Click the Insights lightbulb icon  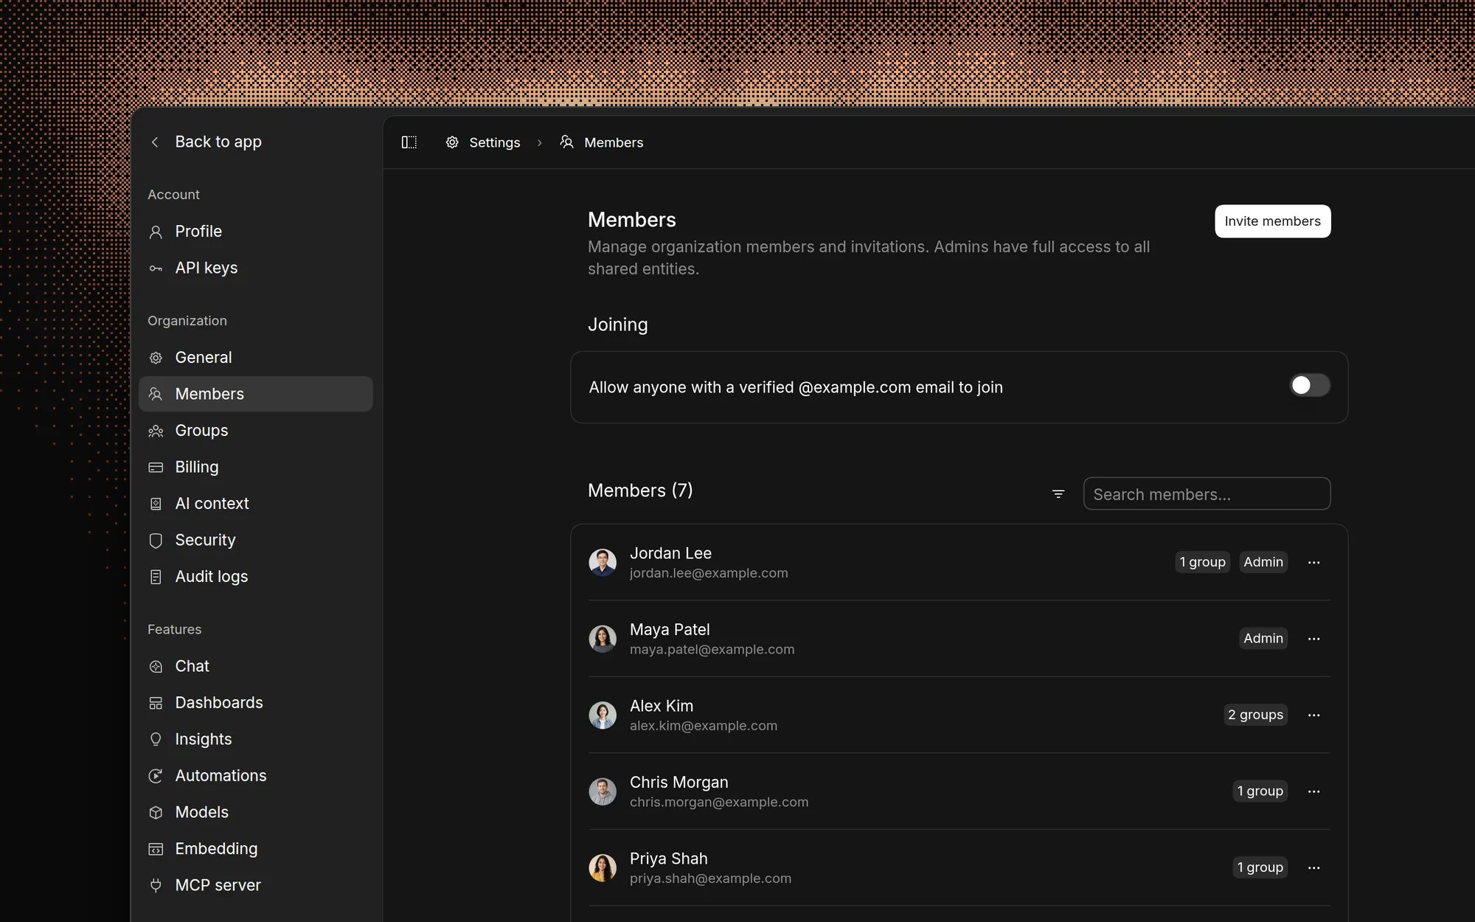click(156, 740)
